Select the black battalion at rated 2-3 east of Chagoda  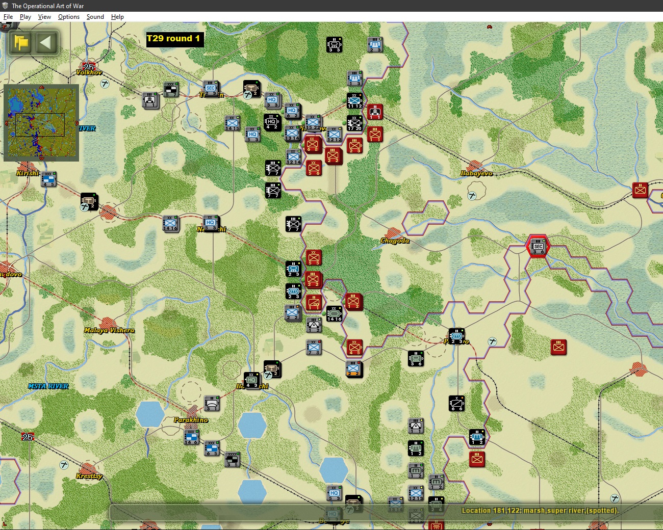click(x=456, y=336)
